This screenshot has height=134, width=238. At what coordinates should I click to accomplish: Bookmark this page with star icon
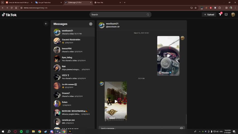click(196, 8)
